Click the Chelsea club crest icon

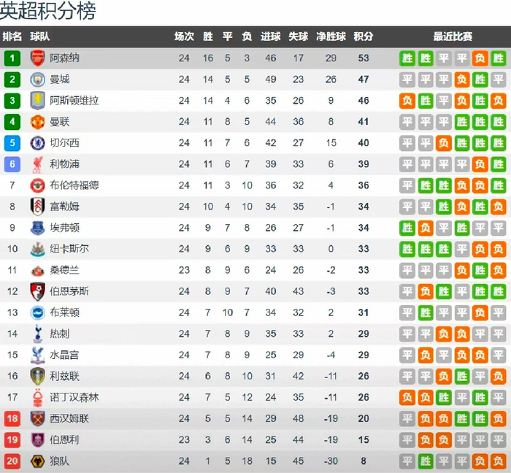click(37, 143)
